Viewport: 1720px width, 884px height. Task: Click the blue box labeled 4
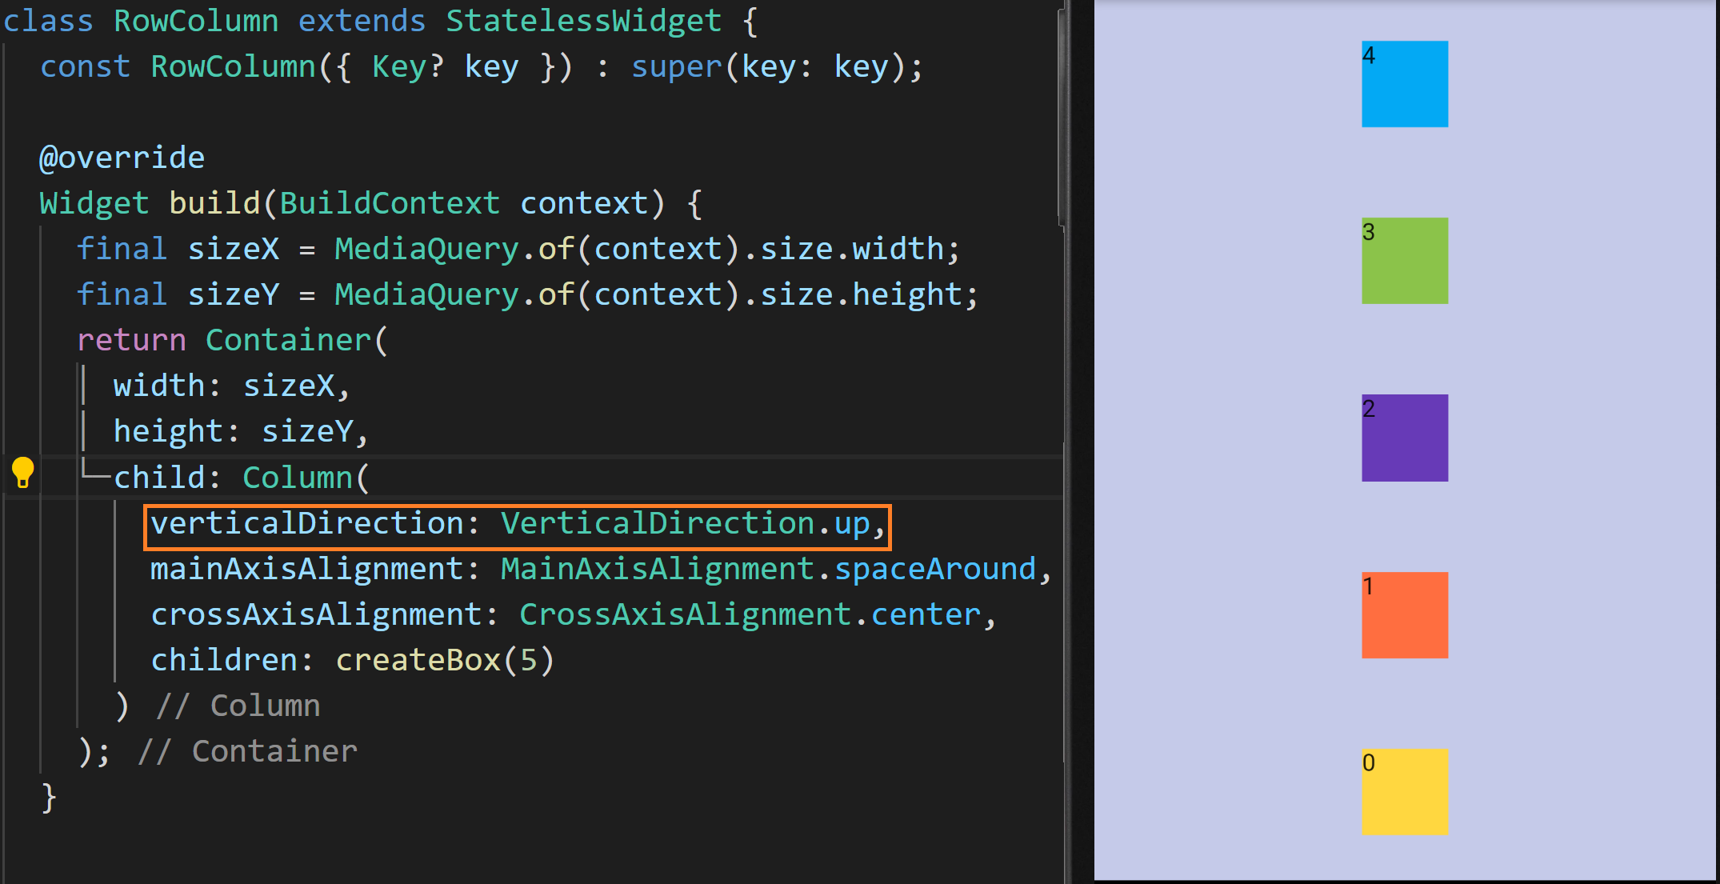pyautogui.click(x=1405, y=84)
